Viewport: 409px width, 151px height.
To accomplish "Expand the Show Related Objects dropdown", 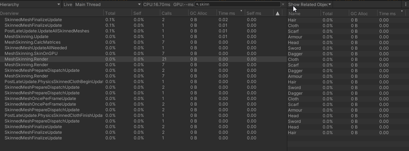I will 310,5.
